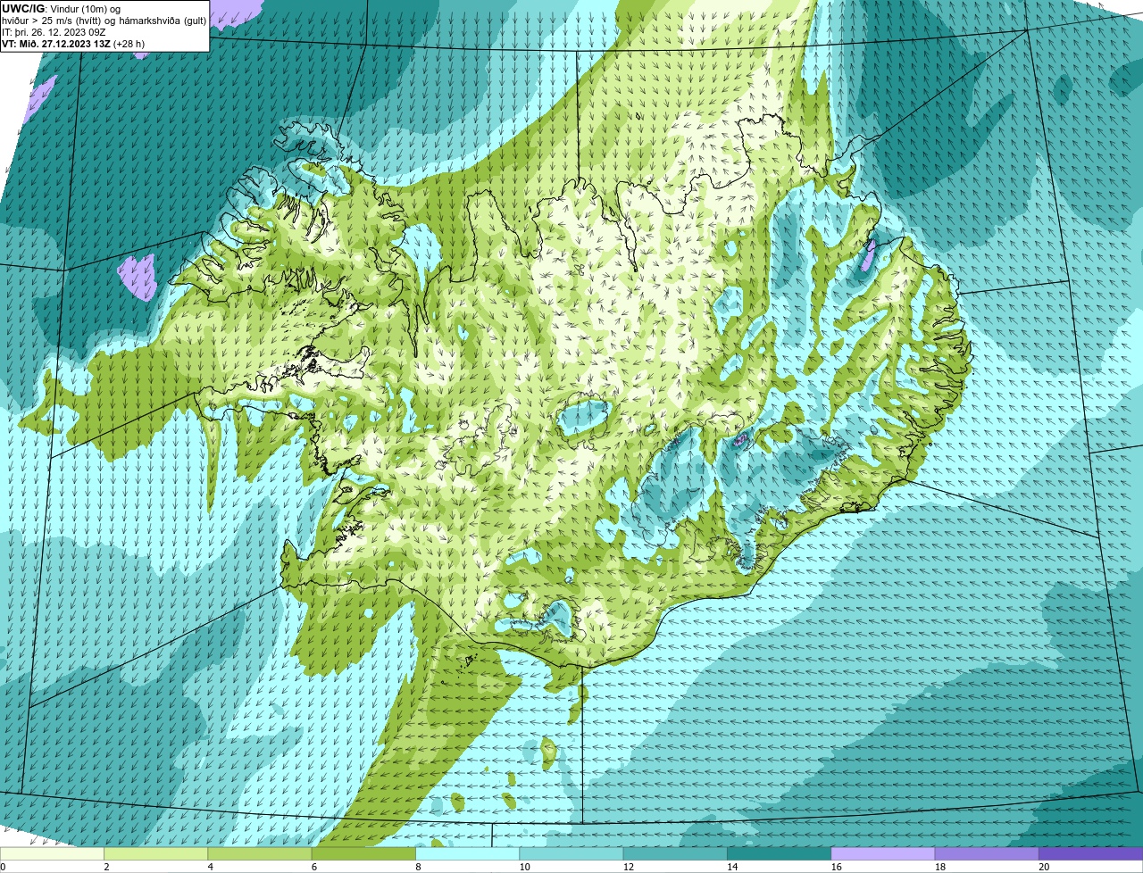
Task: Click the legend scale label "12"
Action: point(628,867)
